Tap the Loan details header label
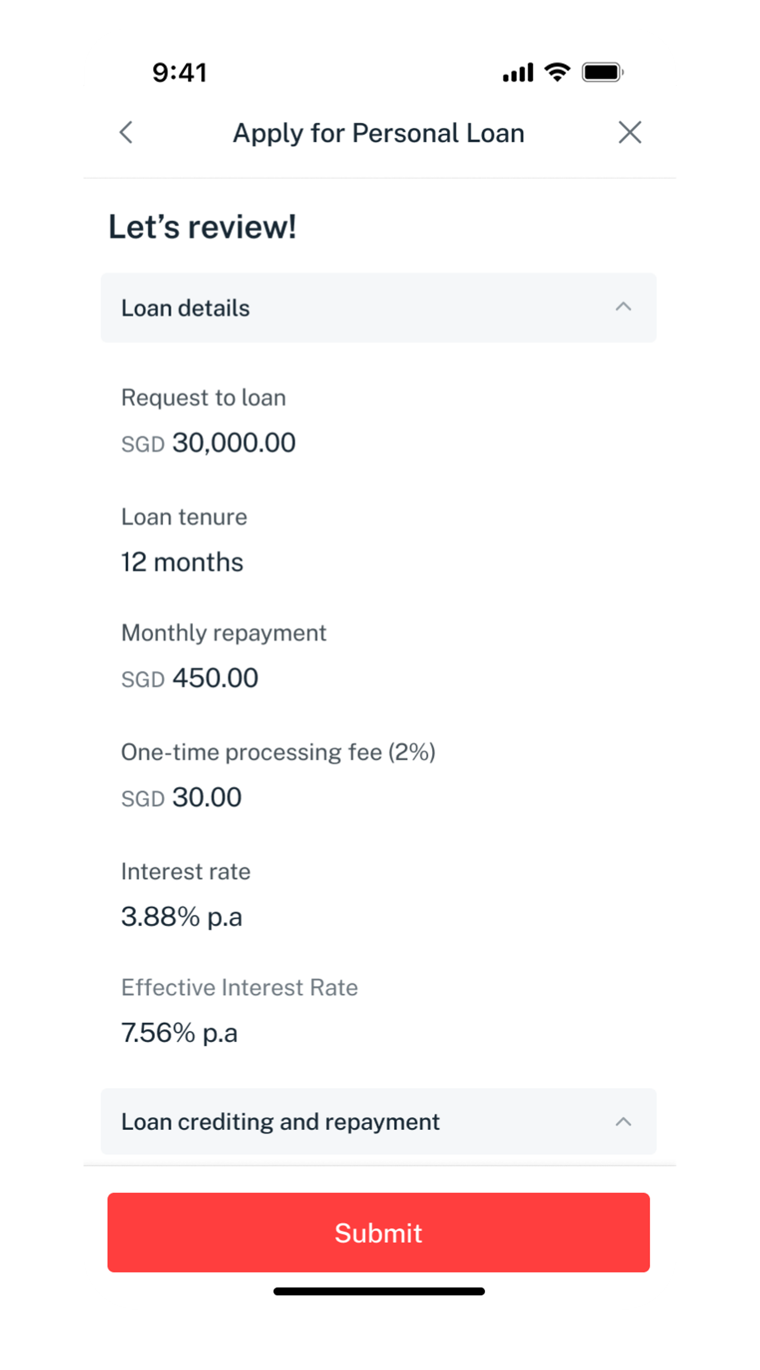 (185, 308)
